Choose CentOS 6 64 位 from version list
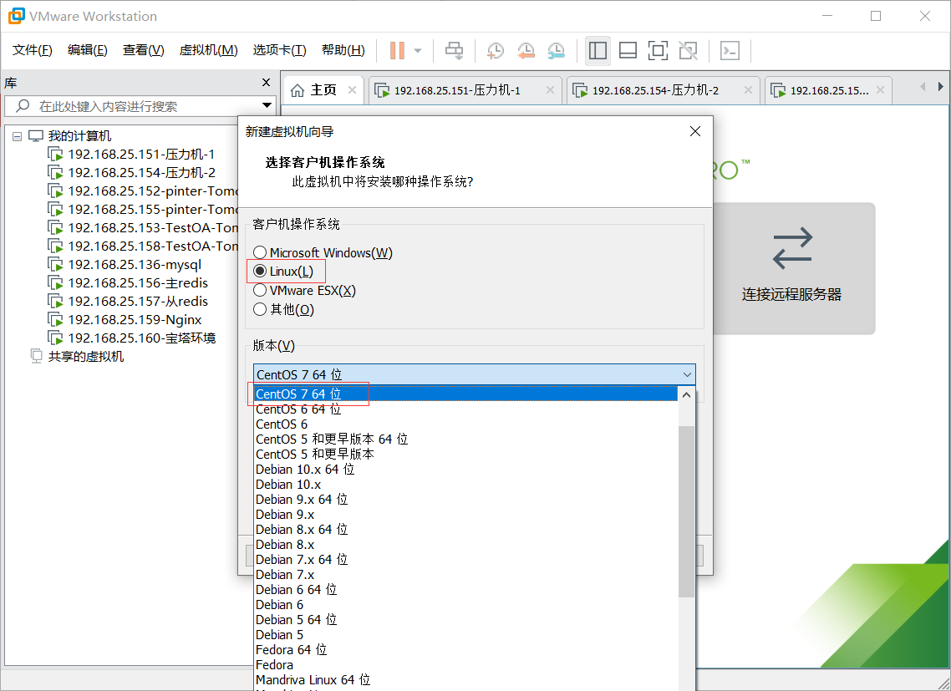 tap(465, 409)
